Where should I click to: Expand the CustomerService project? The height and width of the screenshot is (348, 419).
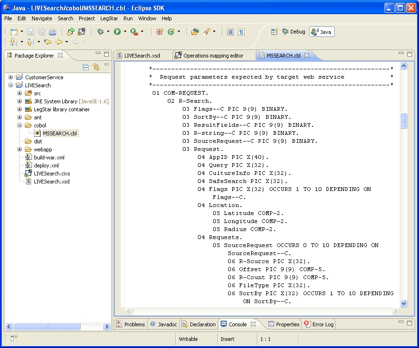(10, 77)
